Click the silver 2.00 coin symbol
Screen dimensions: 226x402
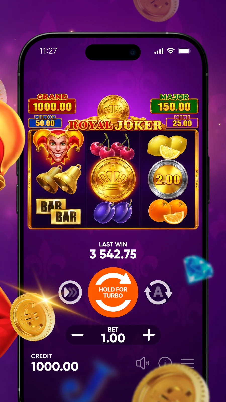(x=168, y=179)
